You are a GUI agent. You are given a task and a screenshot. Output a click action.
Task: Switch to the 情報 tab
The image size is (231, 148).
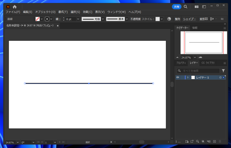195,28
